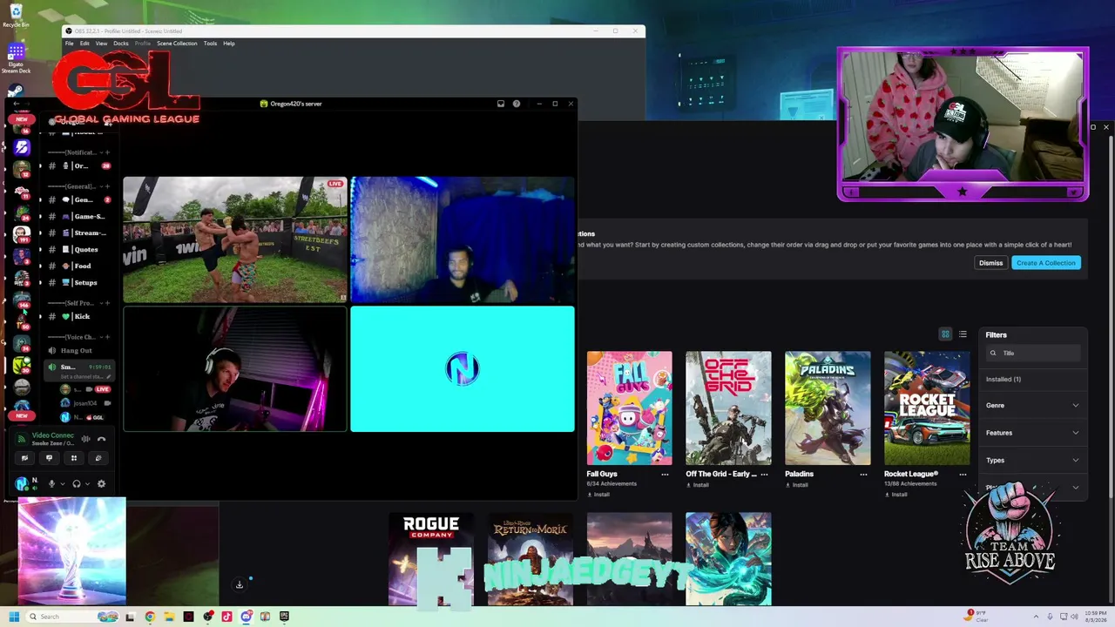Expand the Genre filter
The height and width of the screenshot is (627, 1115).
pyautogui.click(x=1032, y=406)
